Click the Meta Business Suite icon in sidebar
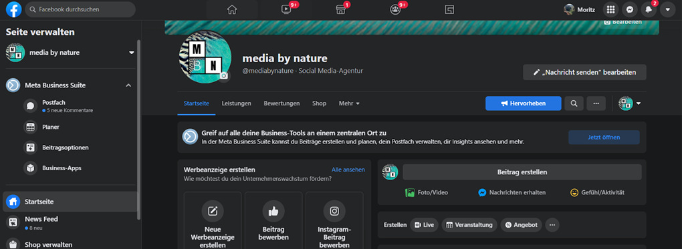682x249 pixels. pyautogui.click(x=13, y=85)
